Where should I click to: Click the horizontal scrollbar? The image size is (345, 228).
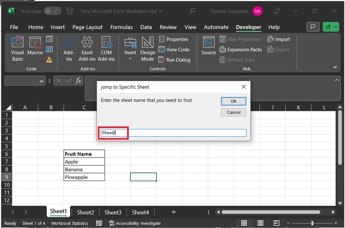tap(275, 212)
